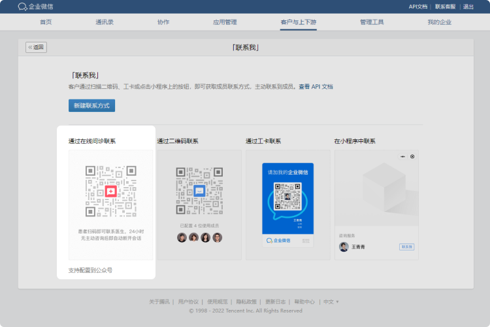The image size is (490, 327).
Task: Click the 企业微信 logo in header
Action: [35, 7]
